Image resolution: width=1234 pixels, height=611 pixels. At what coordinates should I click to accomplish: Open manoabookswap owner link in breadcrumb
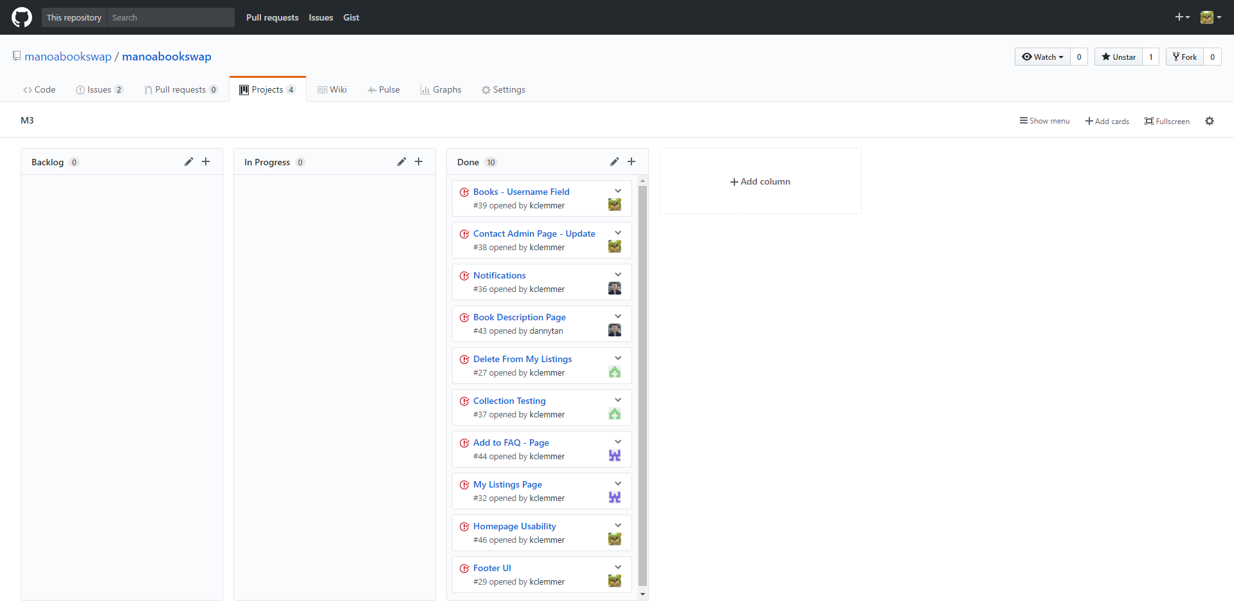(68, 57)
